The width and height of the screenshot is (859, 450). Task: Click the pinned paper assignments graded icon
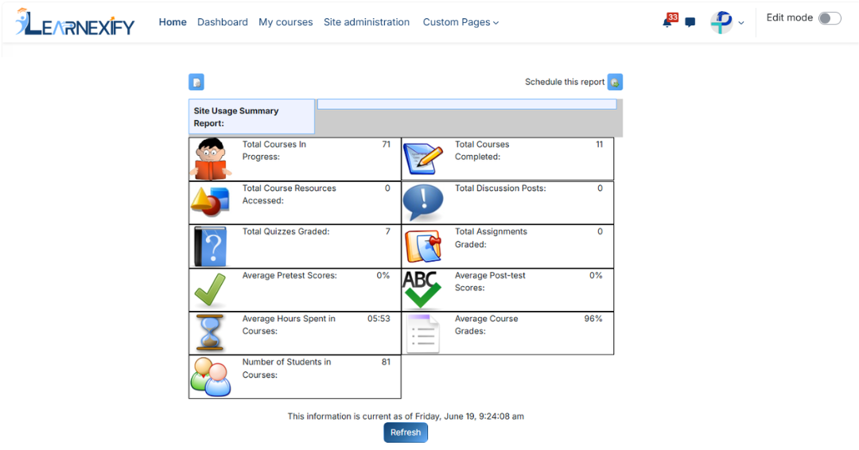point(423,246)
